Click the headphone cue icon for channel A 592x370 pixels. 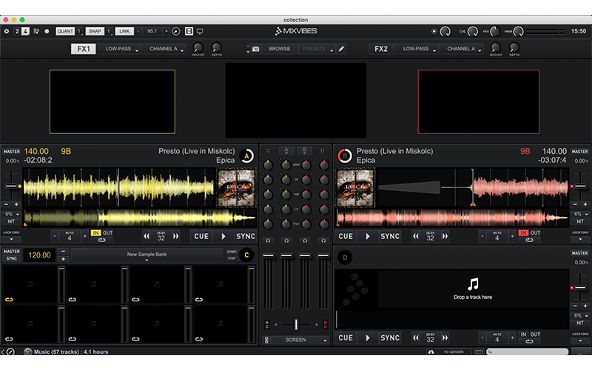(x=286, y=240)
